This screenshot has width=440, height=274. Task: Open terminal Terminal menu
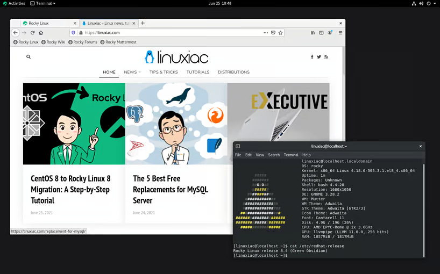pyautogui.click(x=291, y=155)
